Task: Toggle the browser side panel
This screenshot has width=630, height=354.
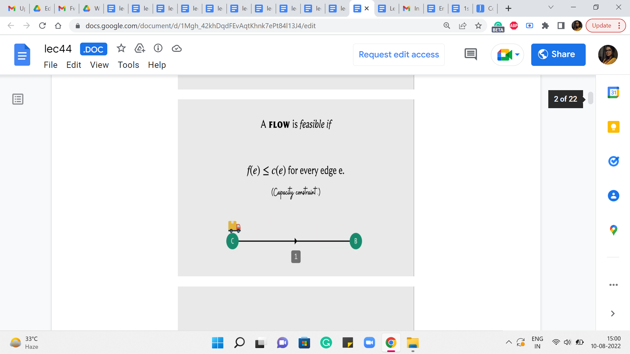Action: pyautogui.click(x=561, y=26)
